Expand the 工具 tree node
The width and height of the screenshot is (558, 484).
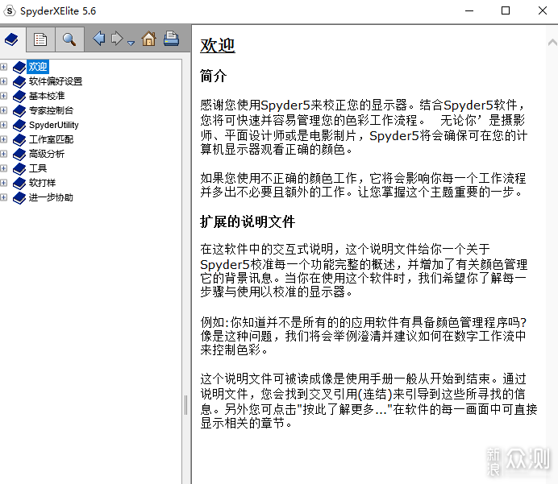3,168
